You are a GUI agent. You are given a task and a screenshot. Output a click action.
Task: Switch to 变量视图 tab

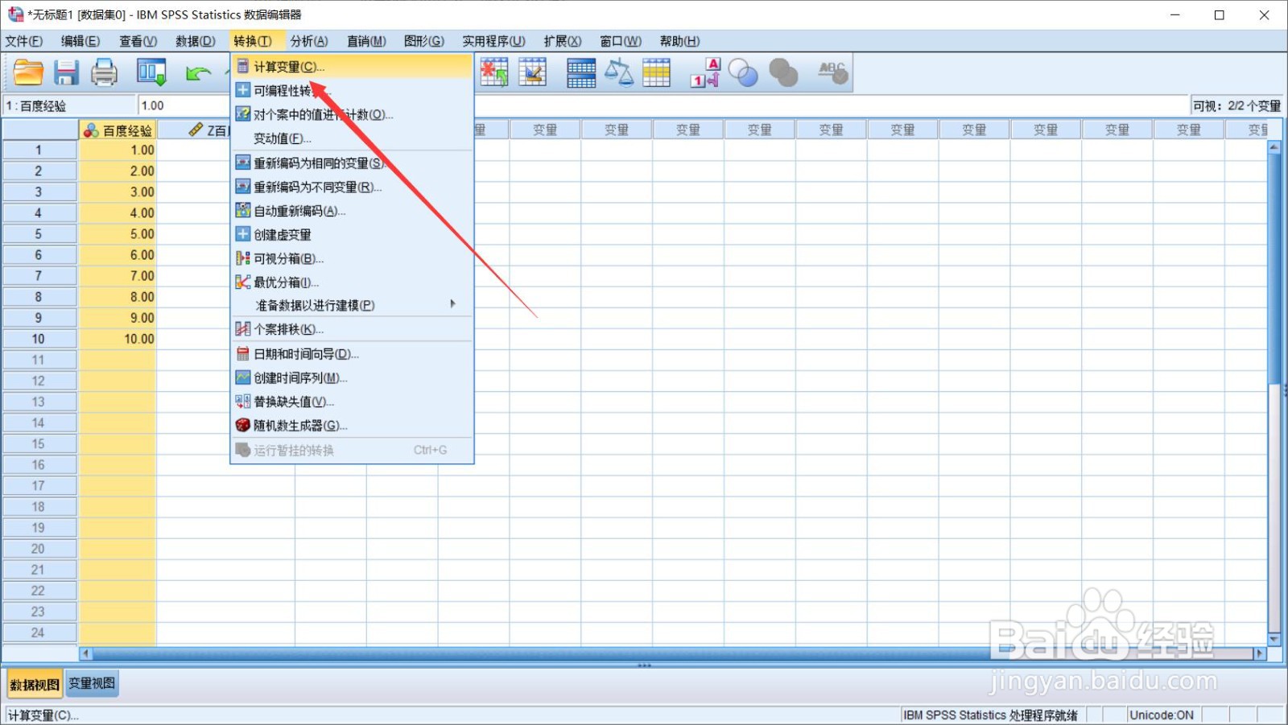point(92,683)
